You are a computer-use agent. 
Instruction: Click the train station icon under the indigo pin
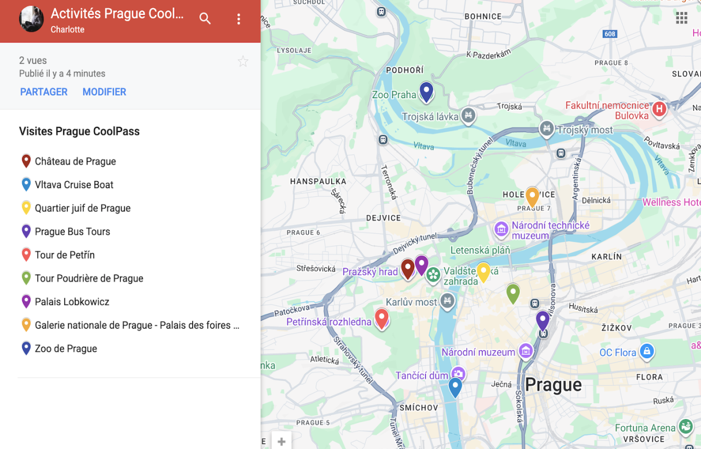point(543,334)
